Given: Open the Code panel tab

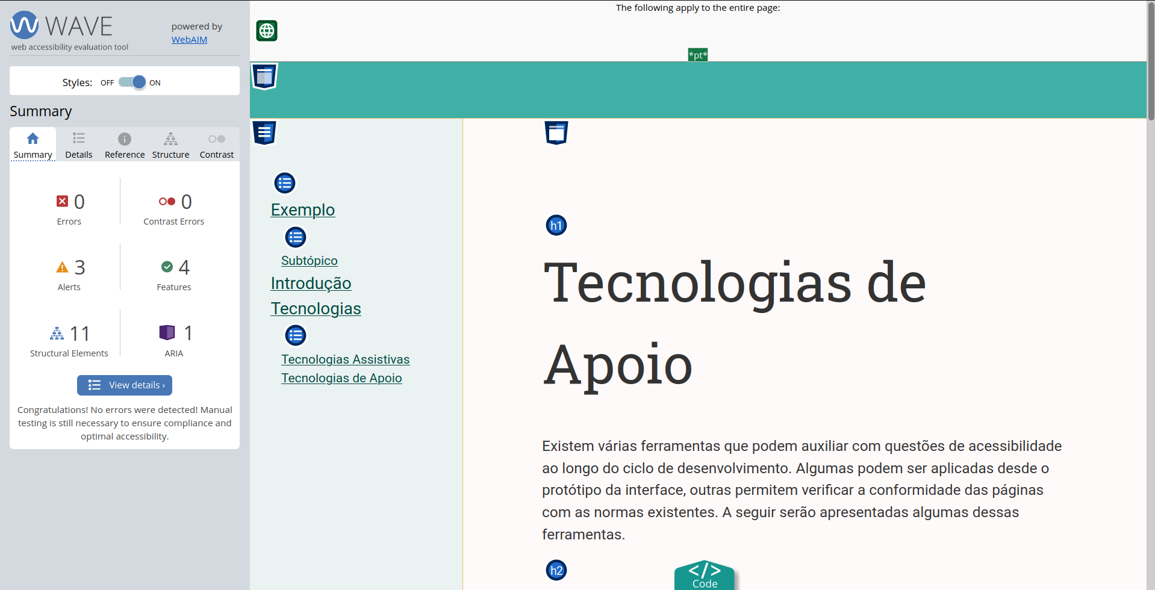Looking at the screenshot, I should point(704,576).
